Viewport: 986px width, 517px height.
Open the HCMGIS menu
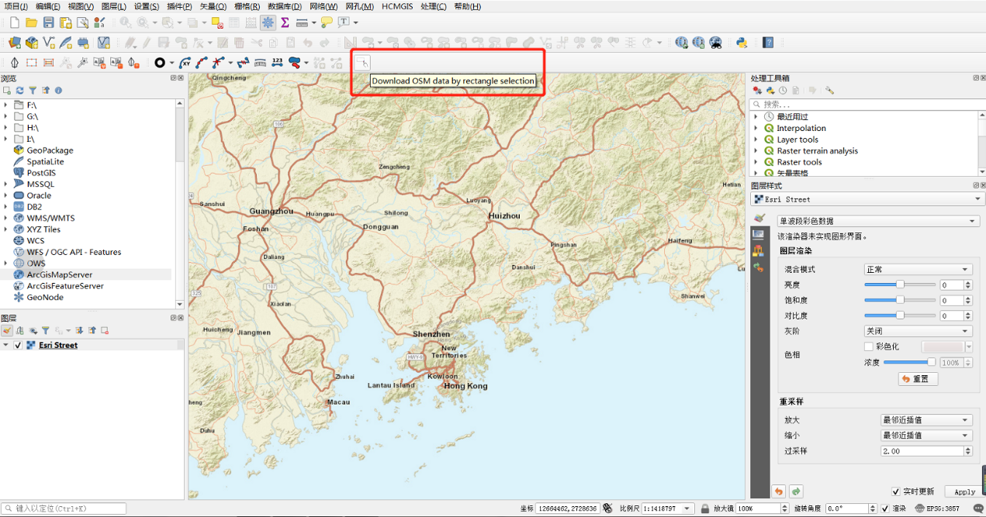pos(398,6)
